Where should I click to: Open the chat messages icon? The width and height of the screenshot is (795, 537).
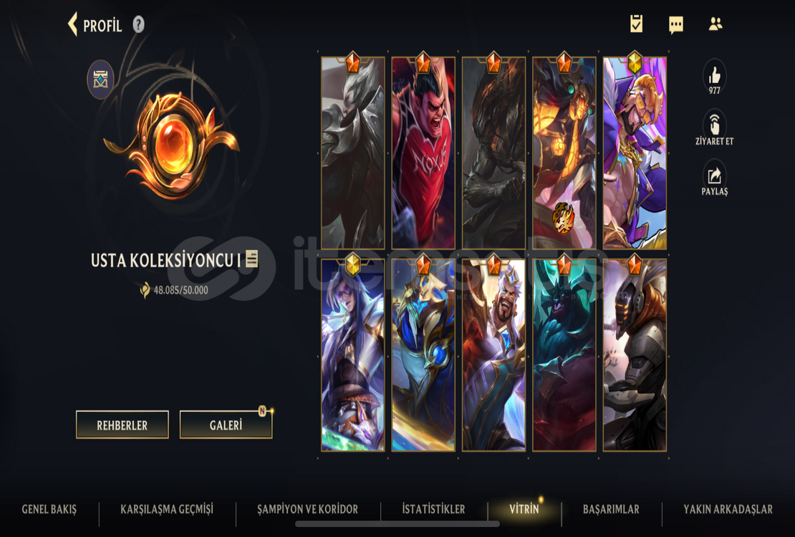click(676, 24)
